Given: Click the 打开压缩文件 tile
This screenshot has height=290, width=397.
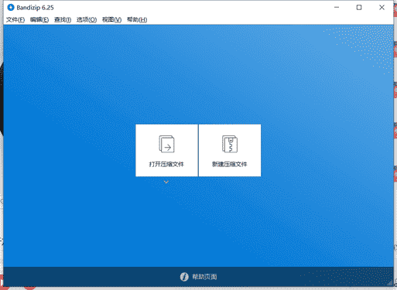Looking at the screenshot, I should point(166,150).
